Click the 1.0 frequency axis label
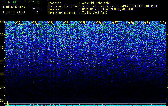Screen dimensions: 168x106 2,48
